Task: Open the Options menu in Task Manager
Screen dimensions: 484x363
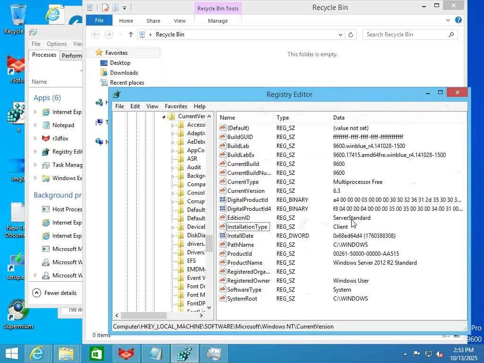Action: point(57,44)
